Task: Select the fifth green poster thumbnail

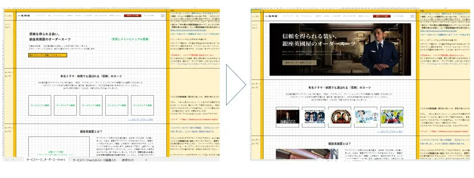Action: (392, 117)
